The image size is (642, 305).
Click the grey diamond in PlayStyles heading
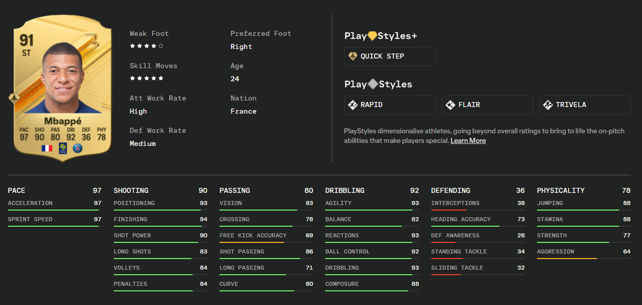click(x=373, y=84)
